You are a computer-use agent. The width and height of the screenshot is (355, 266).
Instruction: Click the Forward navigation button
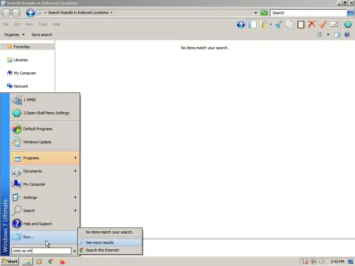(16, 13)
